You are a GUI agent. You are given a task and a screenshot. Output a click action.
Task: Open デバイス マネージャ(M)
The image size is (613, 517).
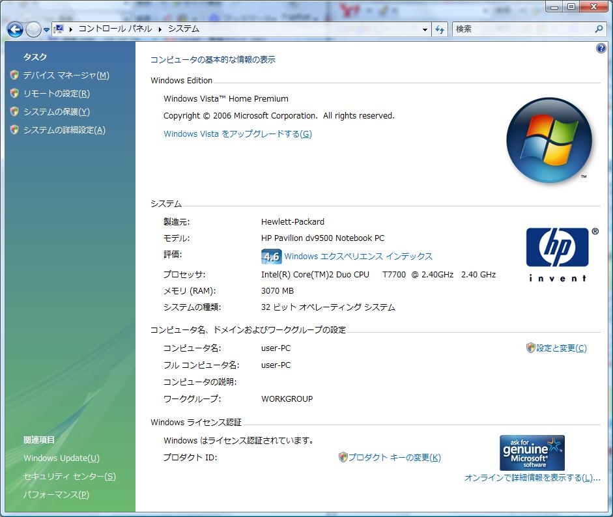(x=66, y=75)
